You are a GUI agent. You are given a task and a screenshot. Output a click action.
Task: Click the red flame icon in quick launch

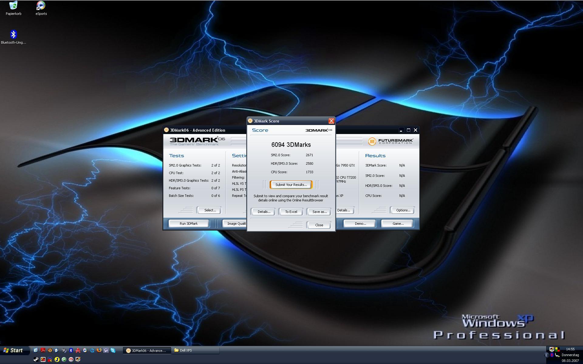[x=71, y=359]
